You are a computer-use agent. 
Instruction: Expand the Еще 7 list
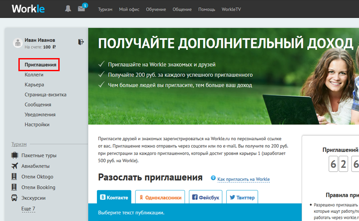(28, 209)
